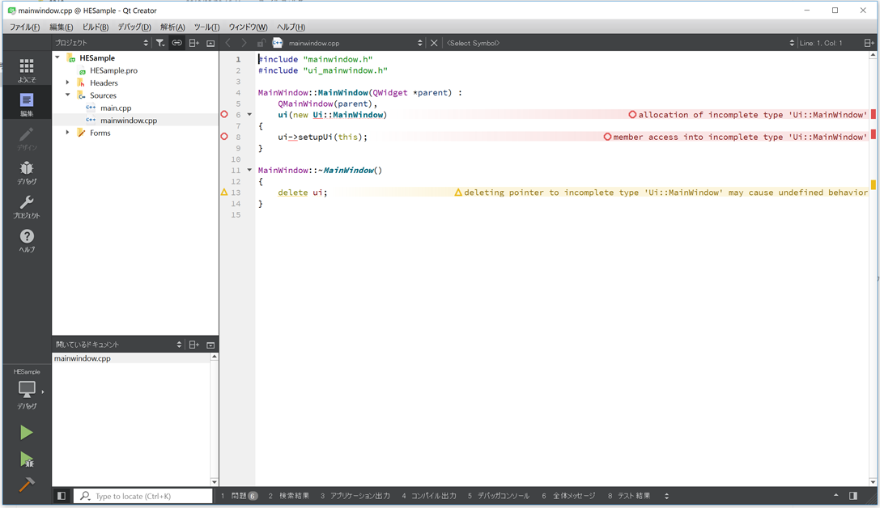Run the project with green play button

[x=27, y=433]
